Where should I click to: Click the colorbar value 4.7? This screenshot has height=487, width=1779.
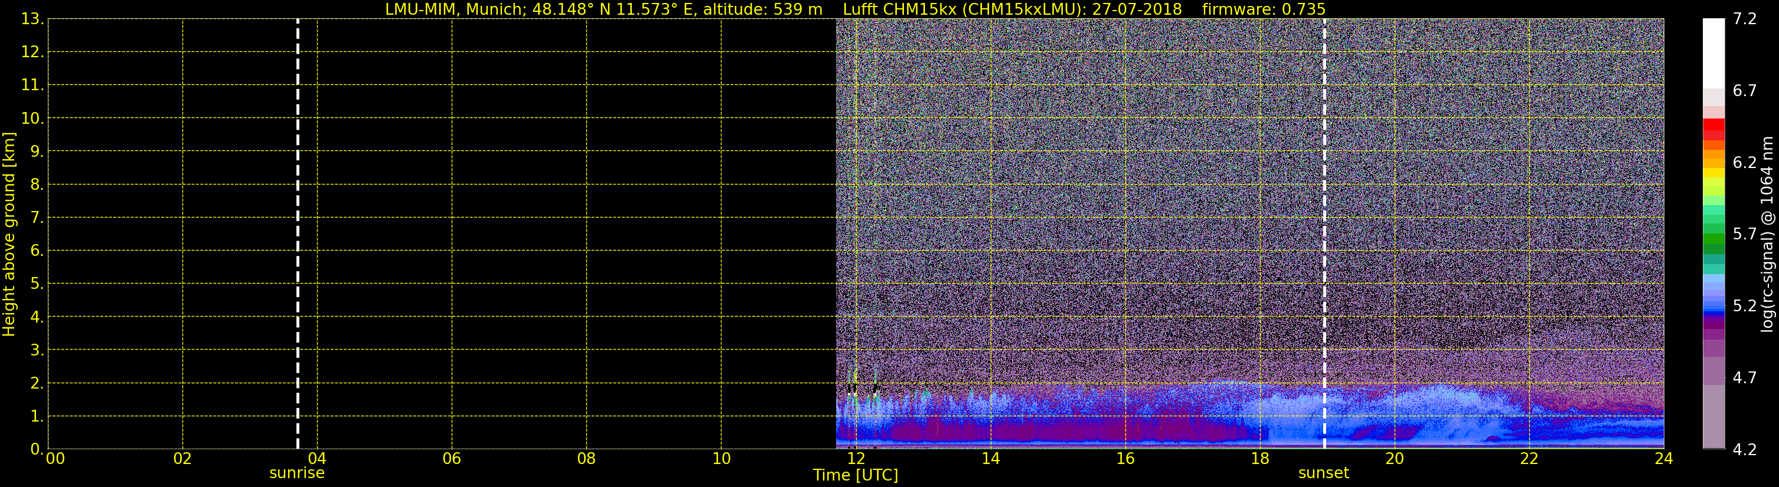coord(1745,378)
